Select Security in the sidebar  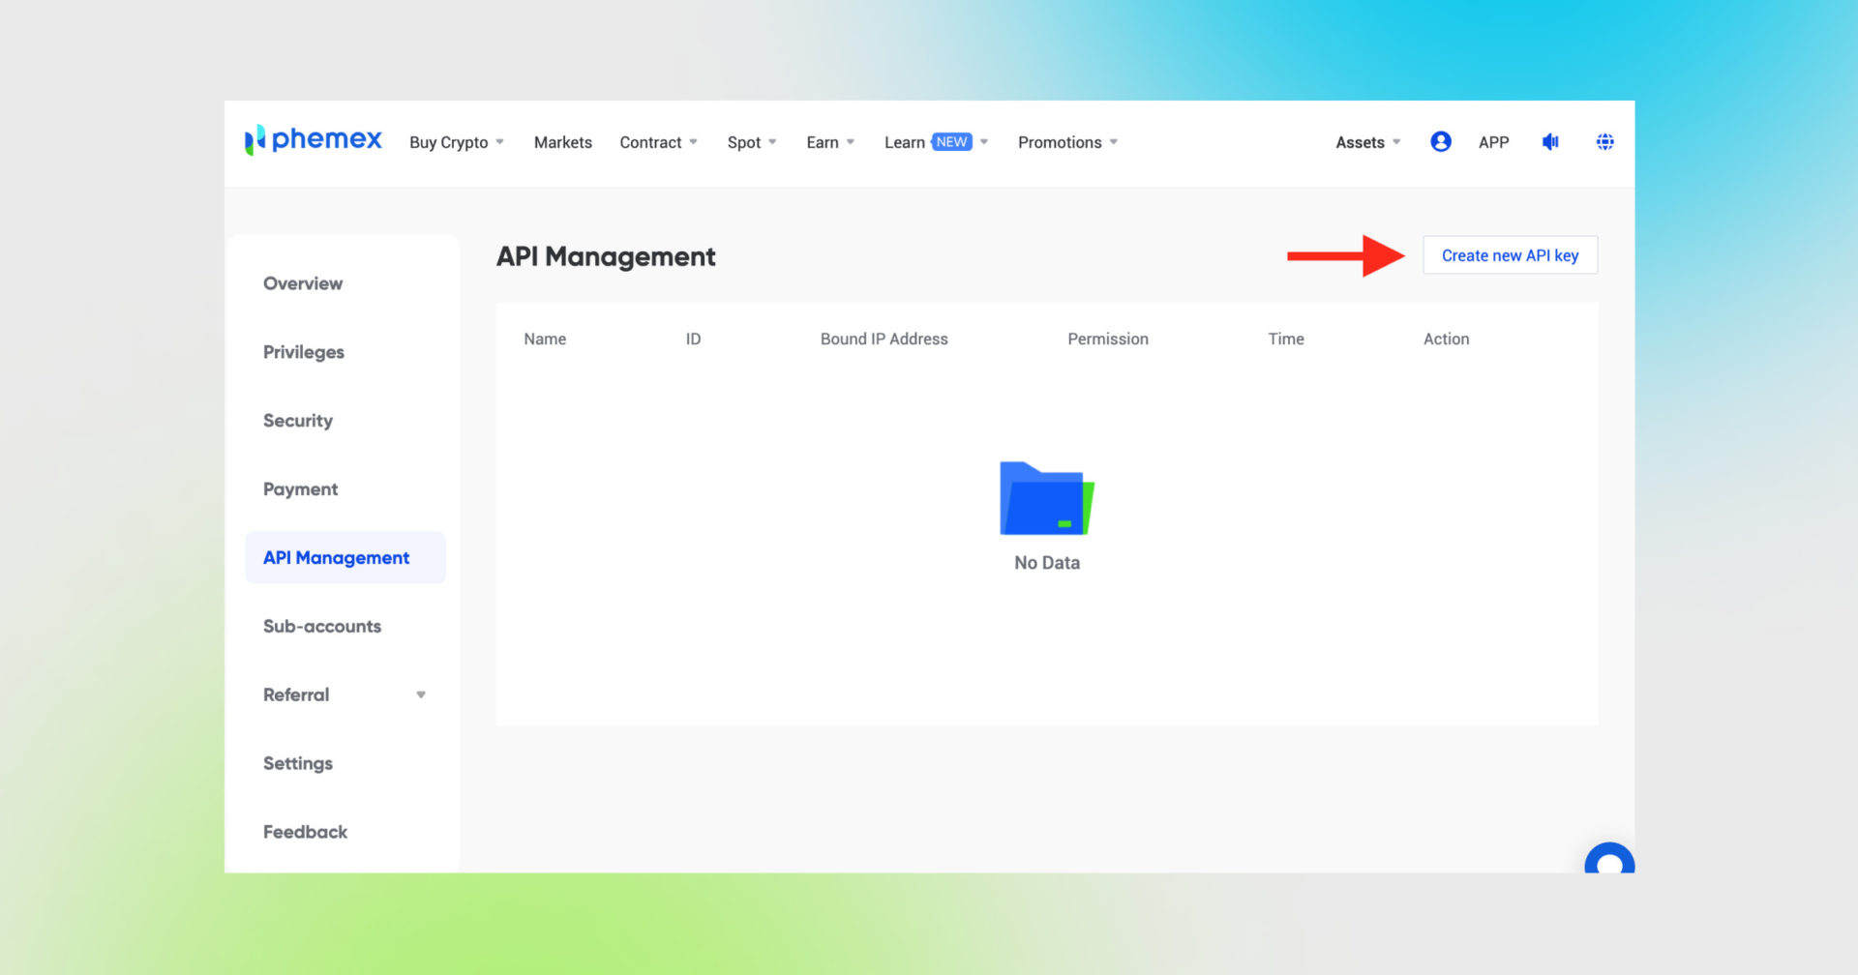[x=298, y=421]
